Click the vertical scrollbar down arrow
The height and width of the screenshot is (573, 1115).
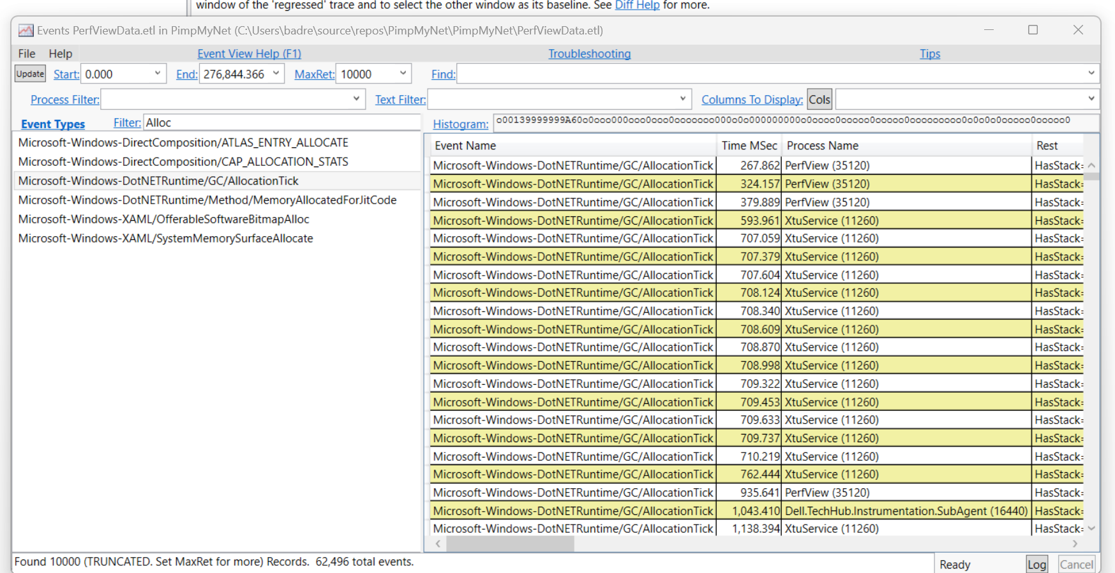tap(1091, 528)
